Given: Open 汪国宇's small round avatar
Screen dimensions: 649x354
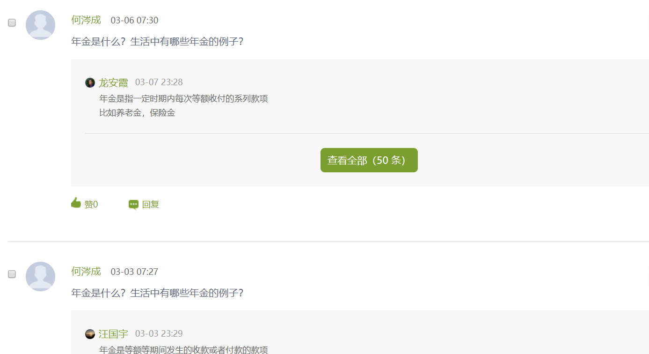Looking at the screenshot, I should tap(90, 334).
